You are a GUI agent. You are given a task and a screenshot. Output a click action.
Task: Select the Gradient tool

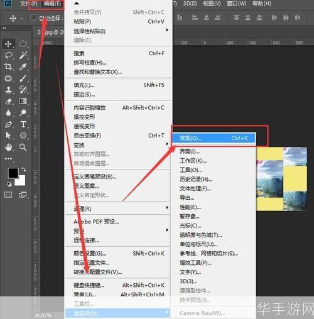click(x=23, y=101)
